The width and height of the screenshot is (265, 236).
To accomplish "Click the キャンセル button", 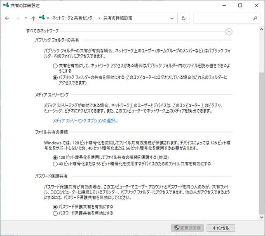I will (x=221, y=228).
